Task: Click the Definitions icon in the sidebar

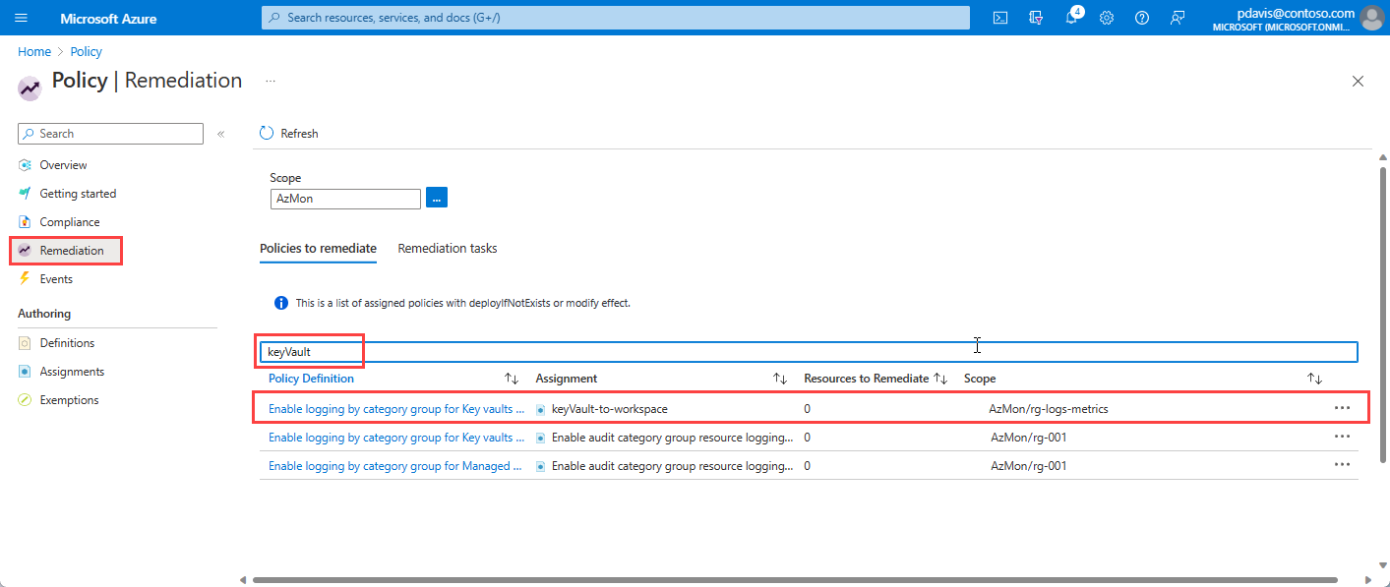Action: pos(25,343)
